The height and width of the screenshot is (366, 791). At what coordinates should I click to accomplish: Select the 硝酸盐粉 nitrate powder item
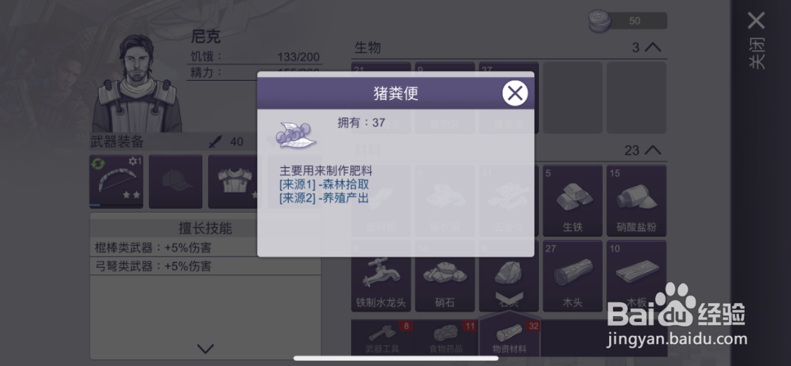pyautogui.click(x=636, y=200)
